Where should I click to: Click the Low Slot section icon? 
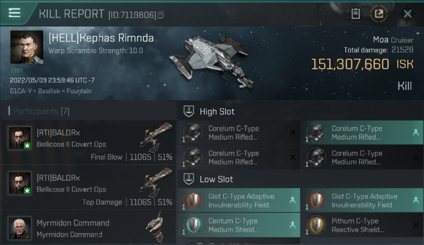[x=189, y=179]
